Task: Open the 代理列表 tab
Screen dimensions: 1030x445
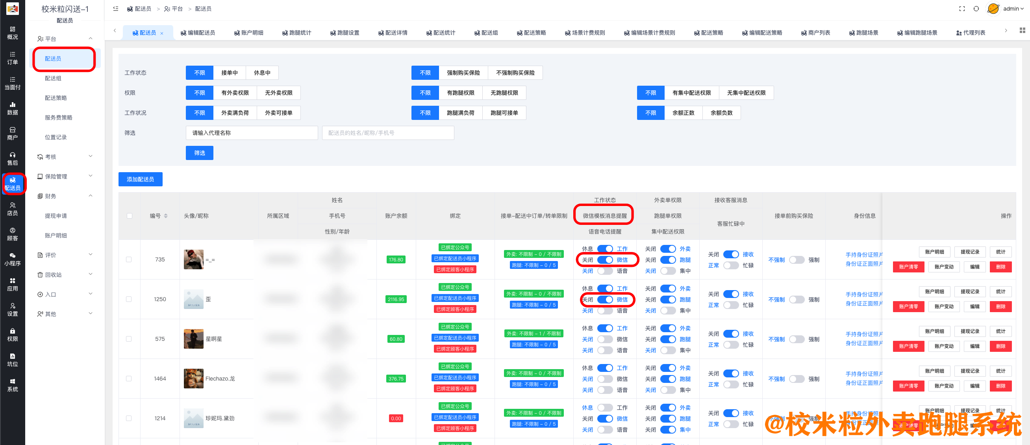Action: pyautogui.click(x=973, y=32)
